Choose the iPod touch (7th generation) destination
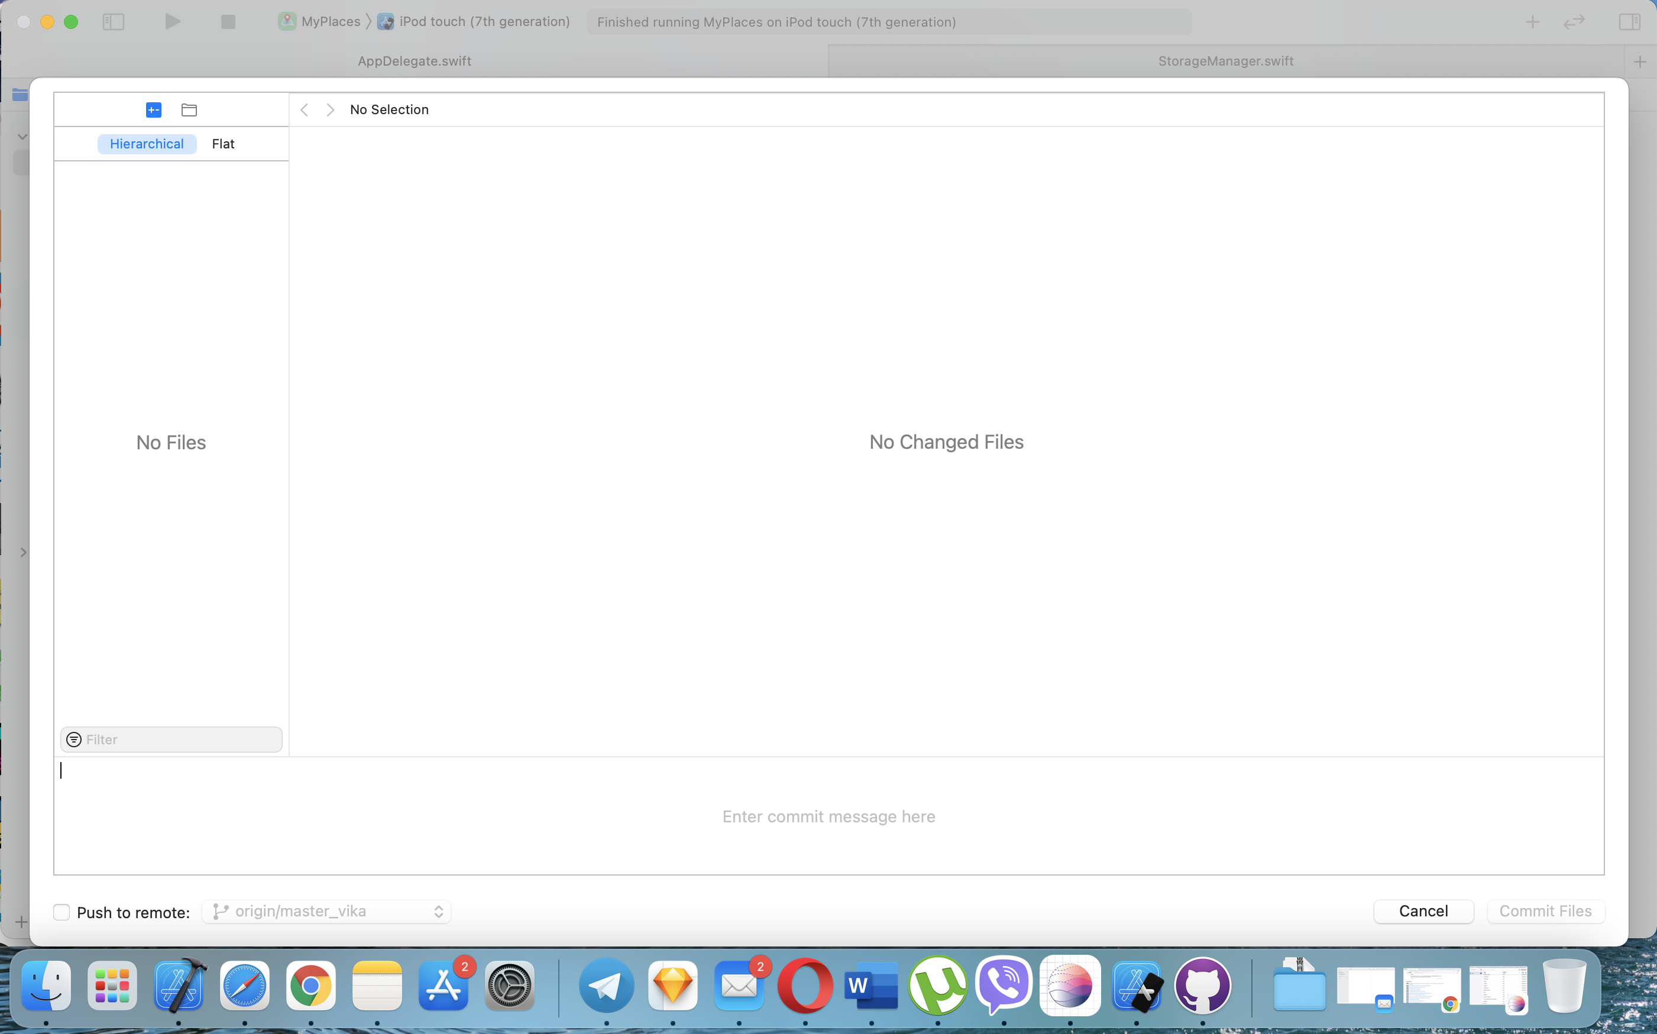The image size is (1657, 1034). (x=474, y=22)
